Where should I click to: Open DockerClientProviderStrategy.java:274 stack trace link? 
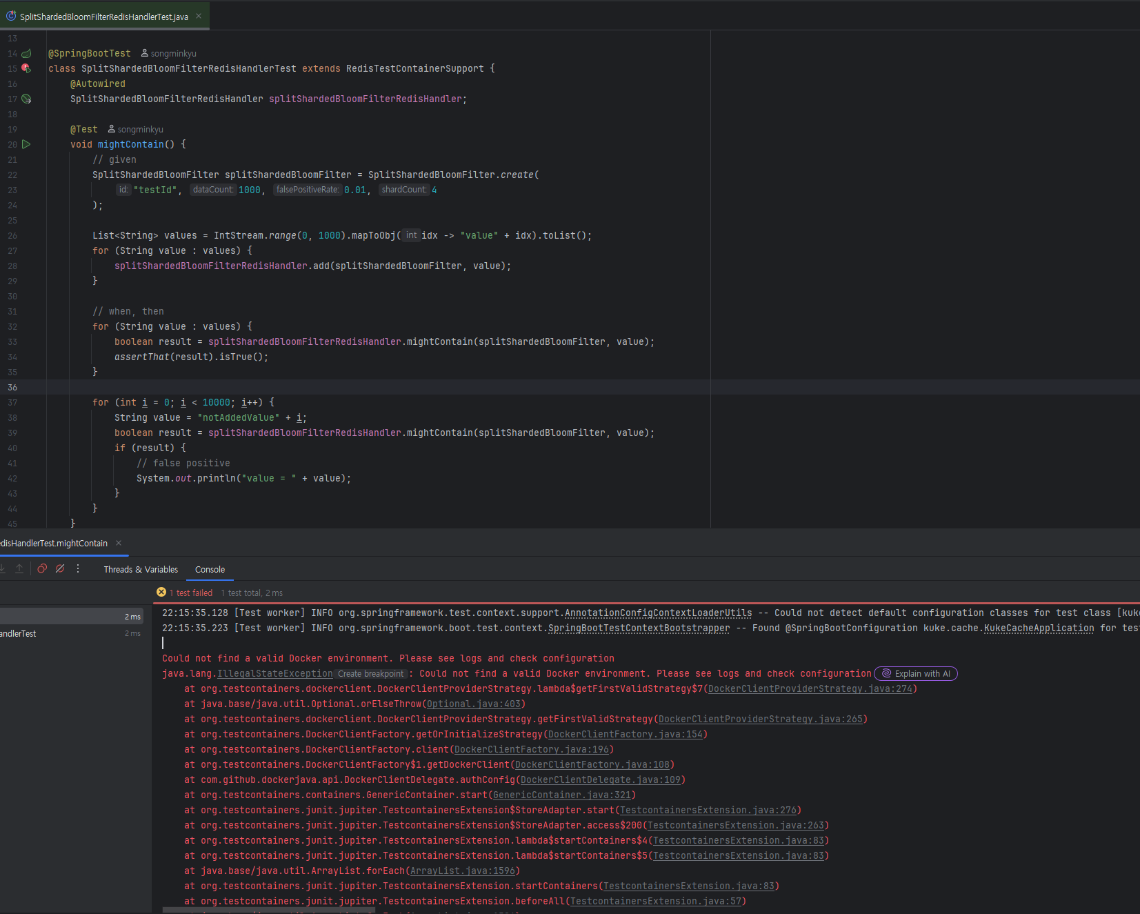pos(810,688)
